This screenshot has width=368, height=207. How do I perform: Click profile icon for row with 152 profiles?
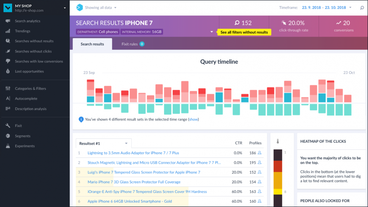[x=259, y=172]
